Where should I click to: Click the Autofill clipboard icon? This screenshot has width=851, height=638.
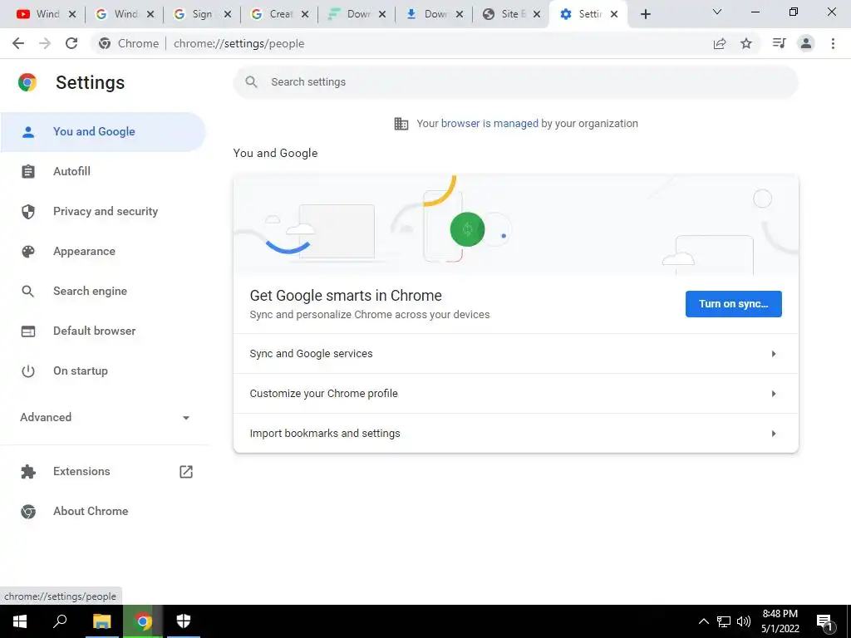[27, 171]
